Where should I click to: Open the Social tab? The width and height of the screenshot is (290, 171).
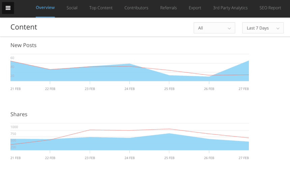click(x=72, y=8)
